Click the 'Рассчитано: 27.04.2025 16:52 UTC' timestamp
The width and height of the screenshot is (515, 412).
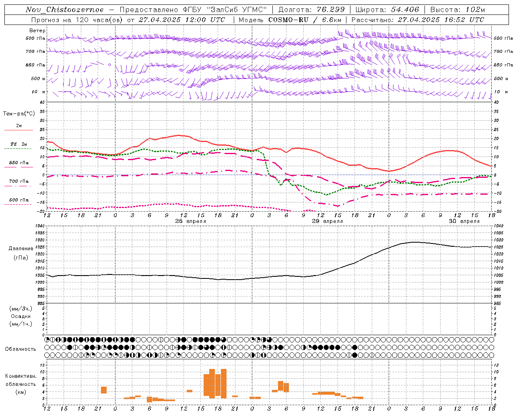[x=418, y=20]
